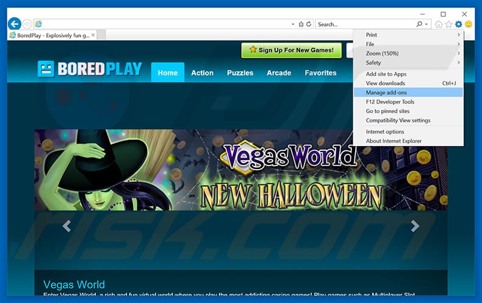Expand the File submenu
The image size is (482, 303).
click(x=408, y=44)
